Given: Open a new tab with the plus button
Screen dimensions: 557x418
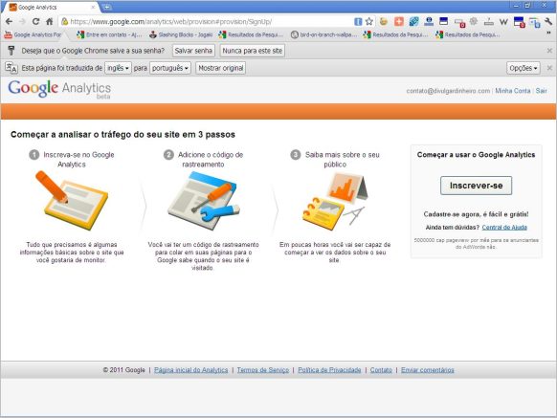Looking at the screenshot, I should pyautogui.click(x=106, y=7).
